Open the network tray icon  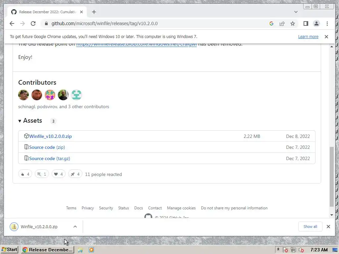click(293, 250)
